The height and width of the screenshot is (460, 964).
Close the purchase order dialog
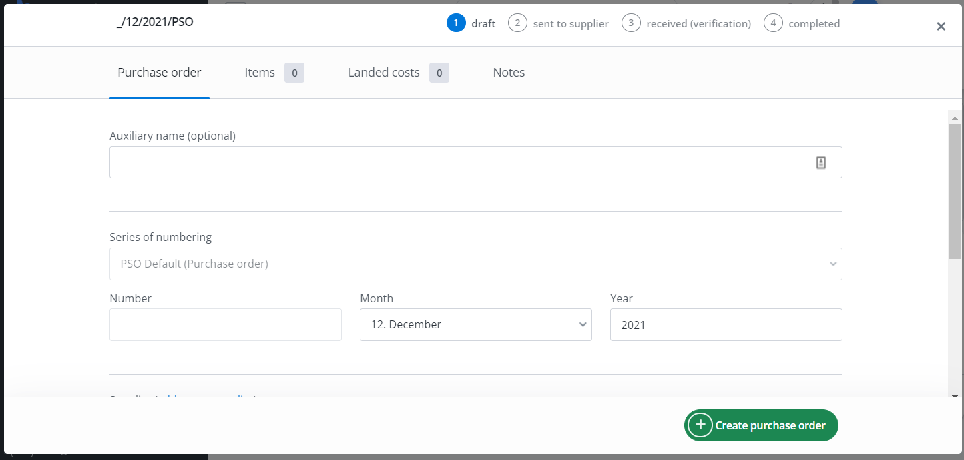[x=941, y=26]
